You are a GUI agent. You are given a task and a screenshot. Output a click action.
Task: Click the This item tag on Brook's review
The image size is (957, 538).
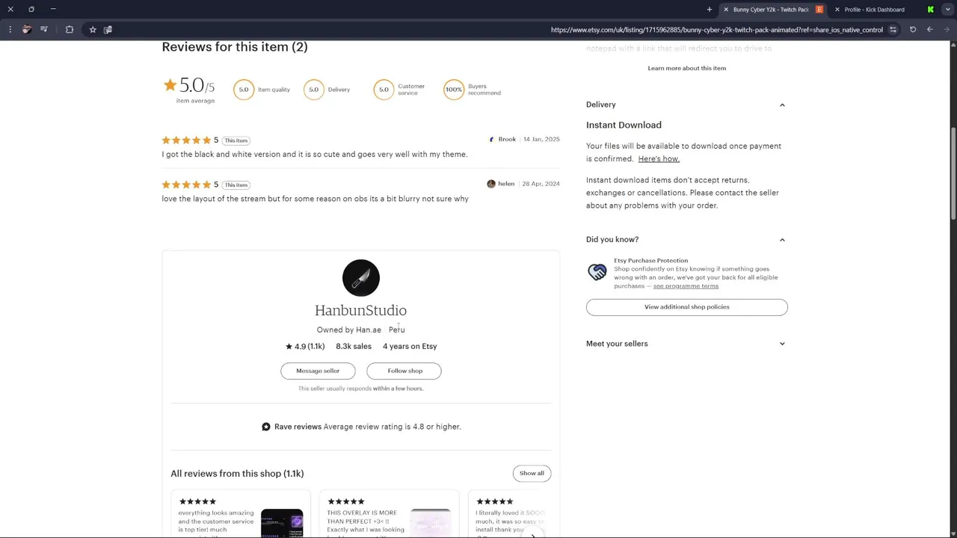[236, 140]
